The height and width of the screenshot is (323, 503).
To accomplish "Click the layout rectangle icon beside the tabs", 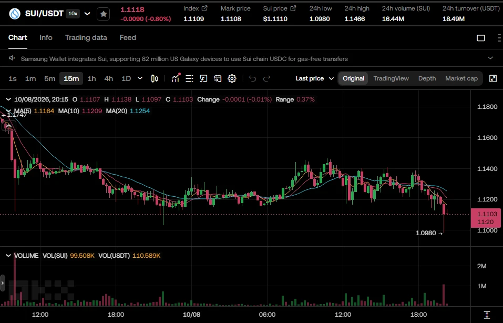I will (x=481, y=38).
